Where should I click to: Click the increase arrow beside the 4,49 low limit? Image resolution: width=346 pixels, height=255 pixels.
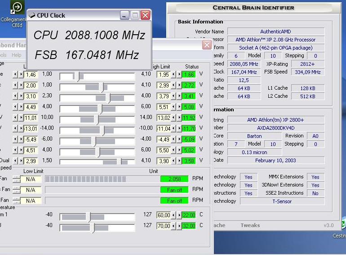[x=21, y=107]
